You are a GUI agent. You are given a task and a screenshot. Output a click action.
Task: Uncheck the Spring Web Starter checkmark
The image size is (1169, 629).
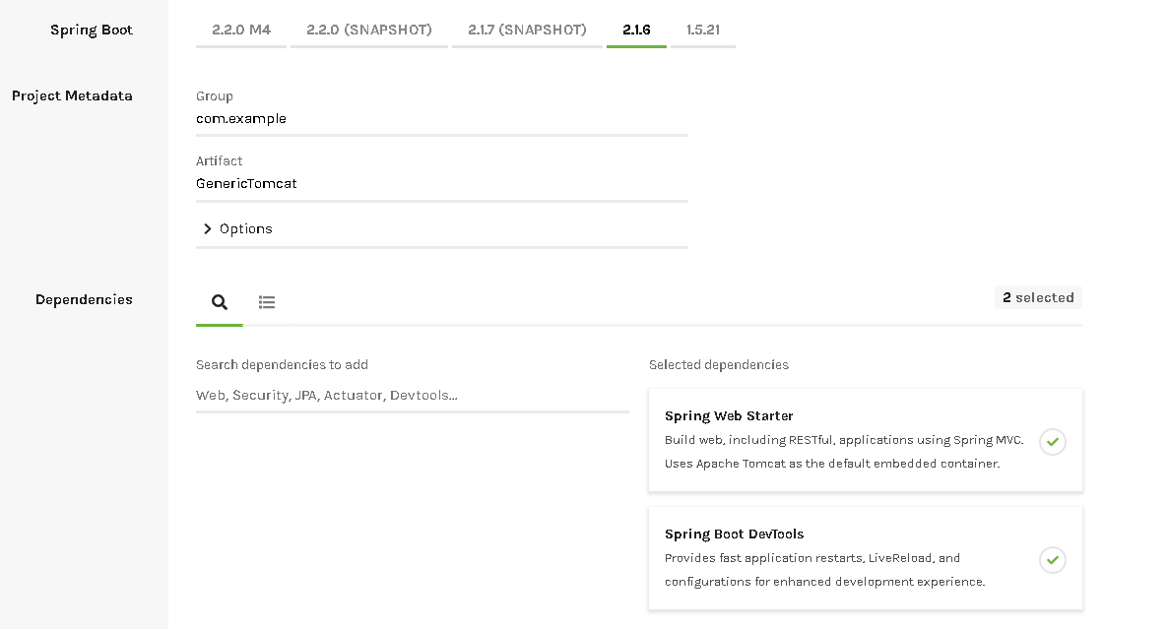tap(1052, 442)
